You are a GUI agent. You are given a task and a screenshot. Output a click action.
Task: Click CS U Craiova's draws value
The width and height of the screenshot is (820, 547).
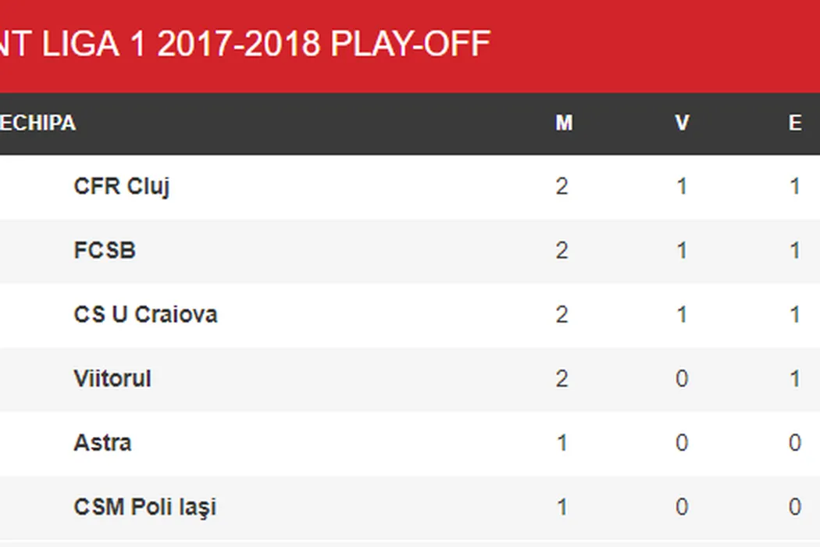coord(795,315)
